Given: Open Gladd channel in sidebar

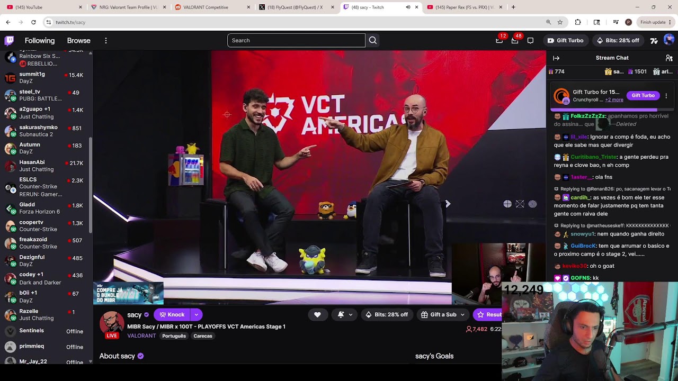Looking at the screenshot, I should [47, 208].
